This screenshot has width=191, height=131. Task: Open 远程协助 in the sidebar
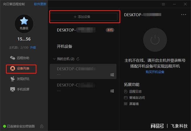(x=20, y=58)
